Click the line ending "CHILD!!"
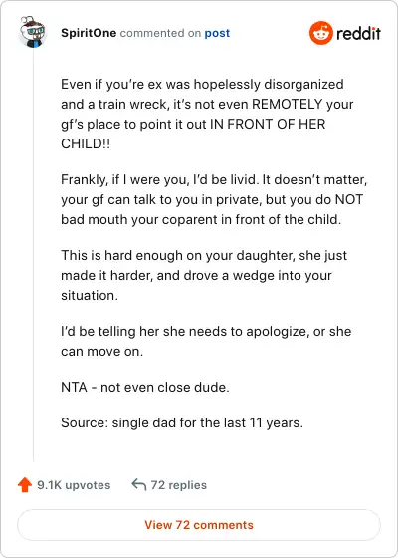Viewport: 398px width, 558px height. click(x=86, y=143)
